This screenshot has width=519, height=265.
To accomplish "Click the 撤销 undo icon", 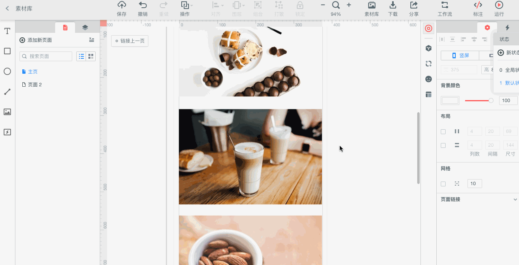I will pos(143,5).
